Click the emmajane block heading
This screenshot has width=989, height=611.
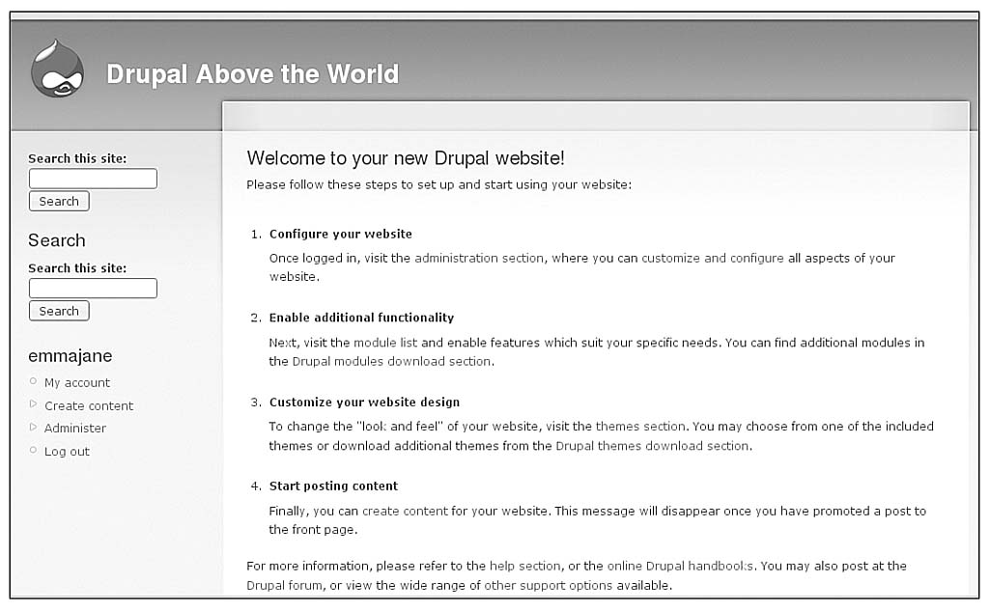70,356
